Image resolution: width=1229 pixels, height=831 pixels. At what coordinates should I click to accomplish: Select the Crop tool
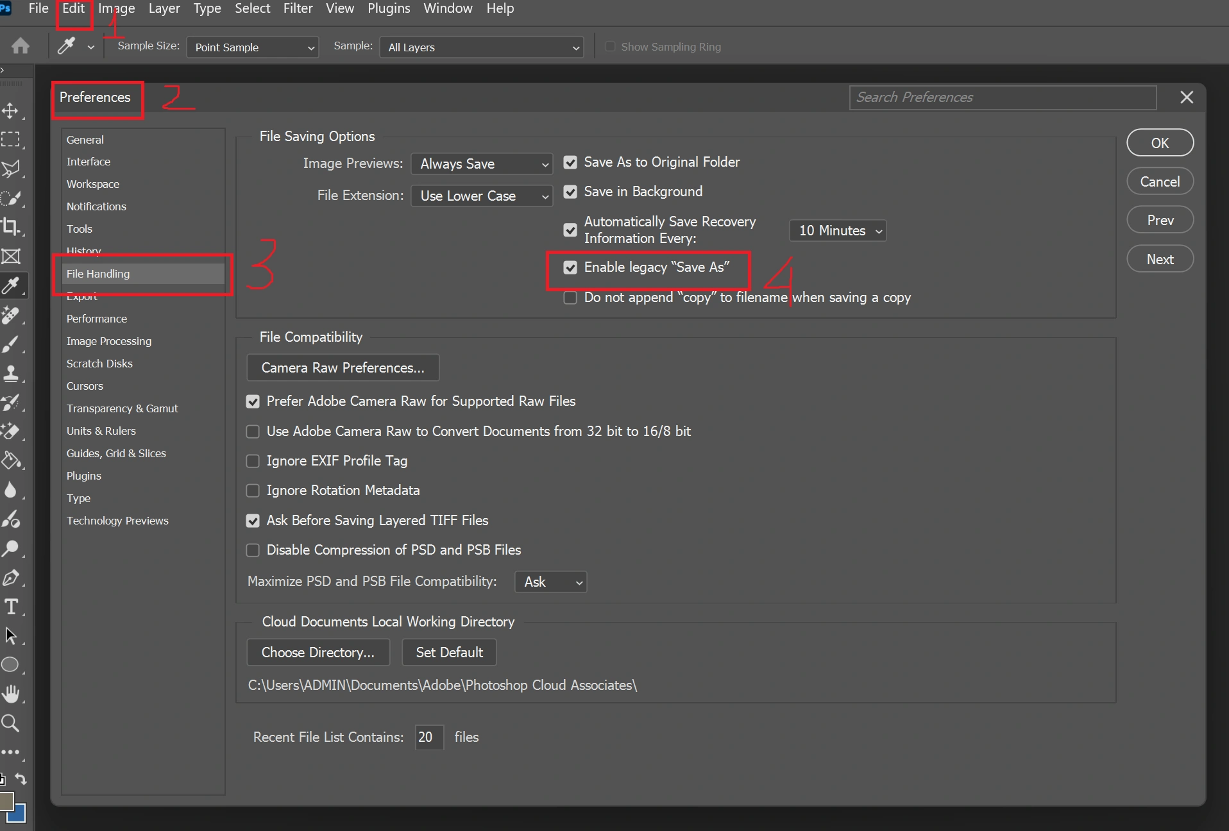(11, 226)
